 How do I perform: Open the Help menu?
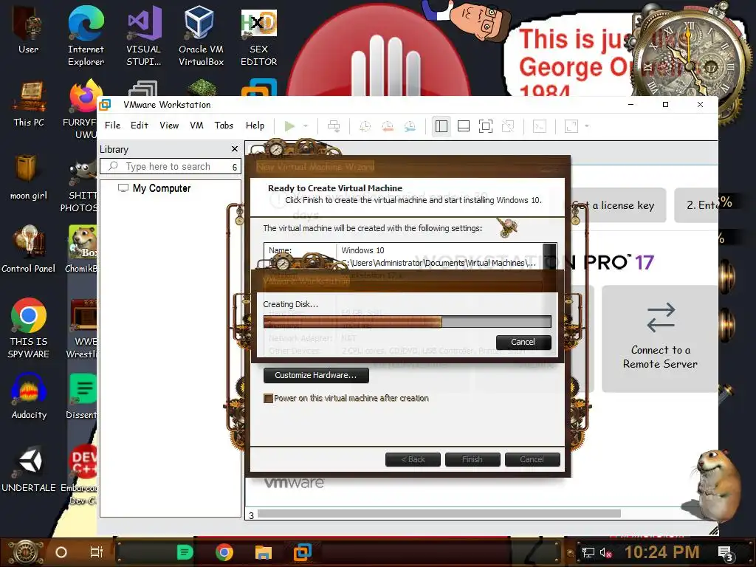point(255,126)
